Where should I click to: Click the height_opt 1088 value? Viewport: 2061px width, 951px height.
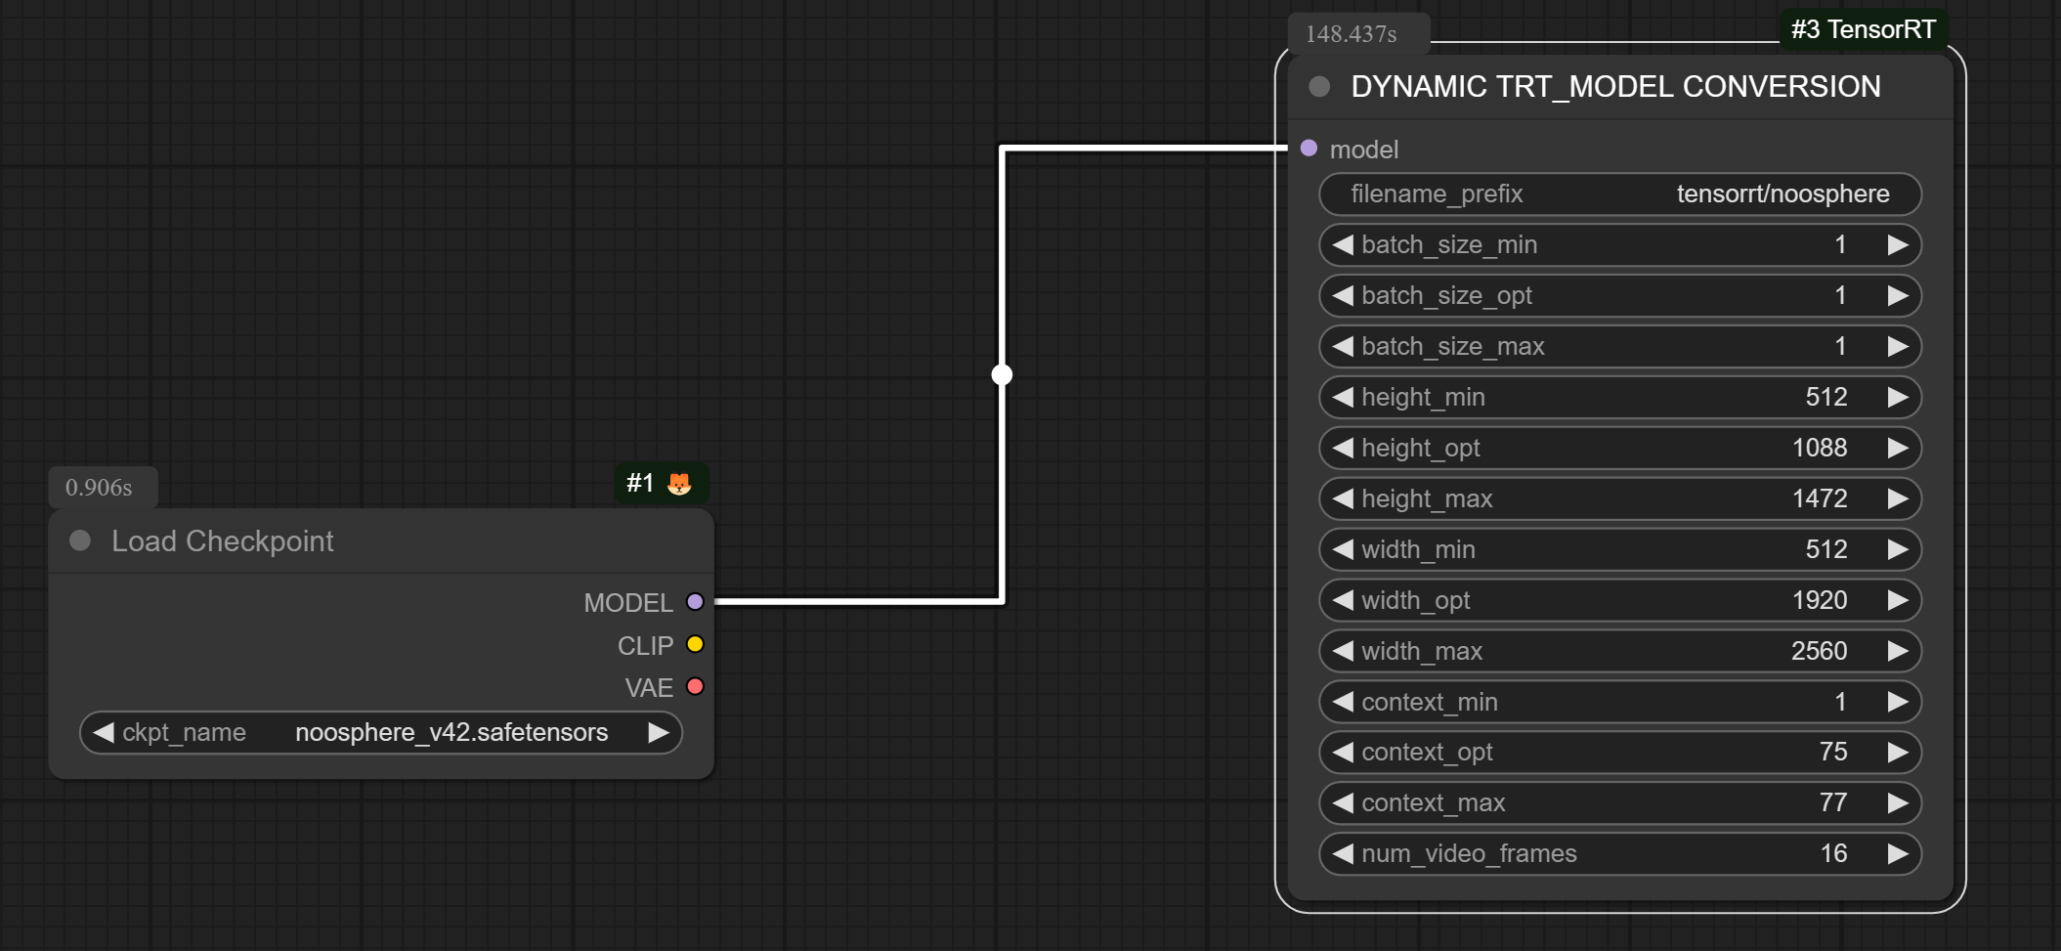point(1820,448)
